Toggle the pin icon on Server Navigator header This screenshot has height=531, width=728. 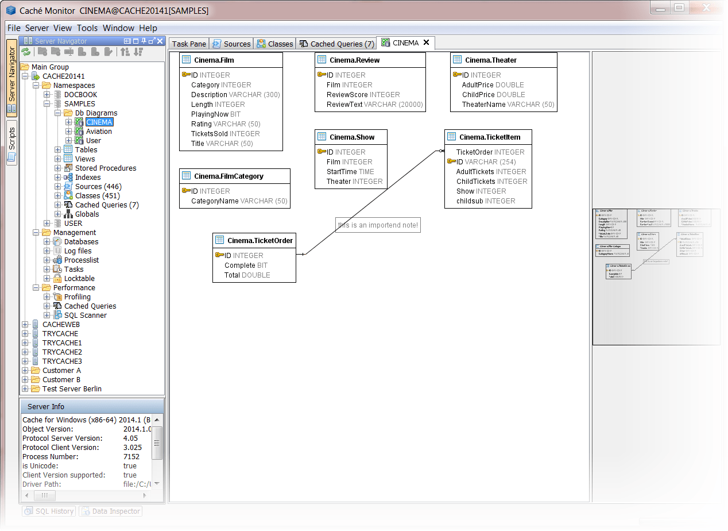point(144,41)
